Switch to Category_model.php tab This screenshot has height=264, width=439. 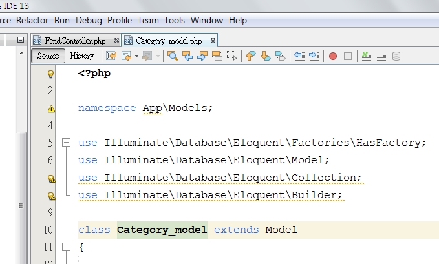(169, 41)
